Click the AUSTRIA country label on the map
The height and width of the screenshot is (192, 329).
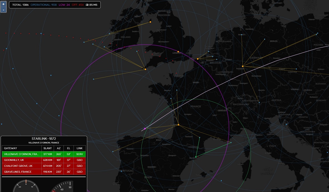point(276,100)
